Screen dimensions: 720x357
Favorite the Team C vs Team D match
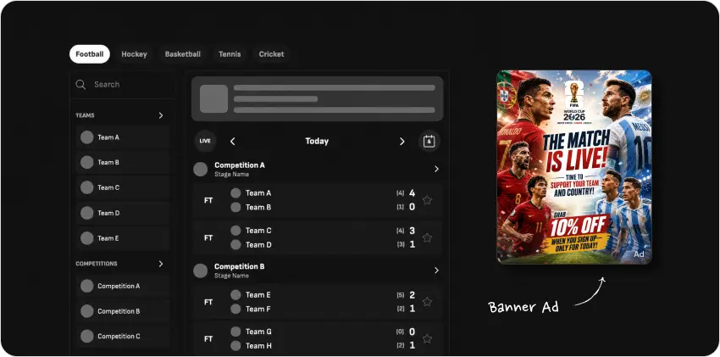[427, 237]
